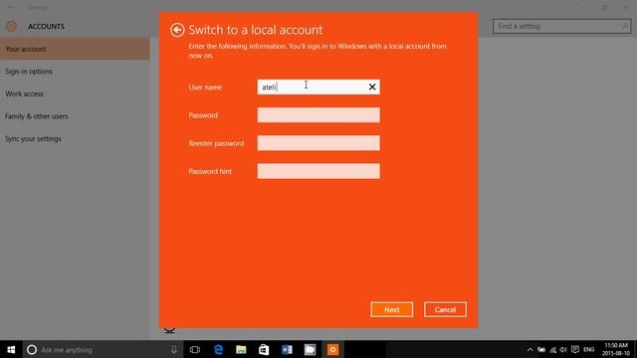This screenshot has height=358, width=637.
Task: Open the network tray icon
Action: (x=552, y=349)
